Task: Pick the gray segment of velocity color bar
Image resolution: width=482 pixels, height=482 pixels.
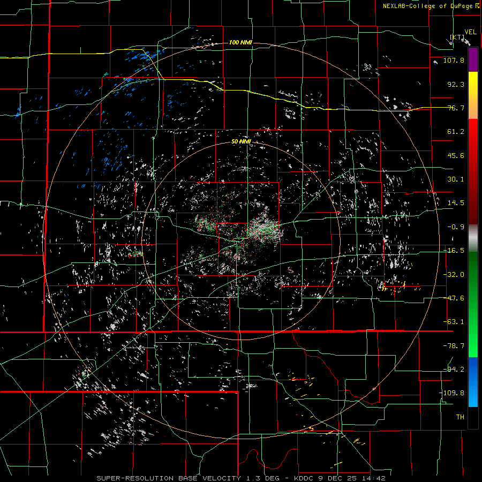Action: 473,238
